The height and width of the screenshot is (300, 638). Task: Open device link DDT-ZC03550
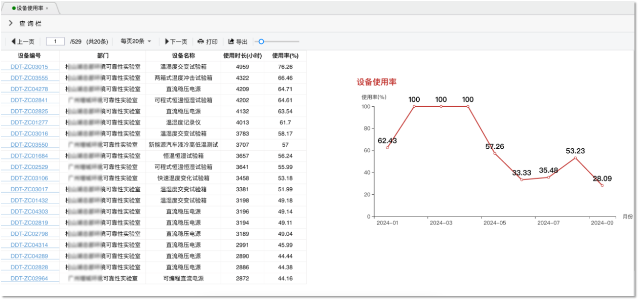click(29, 145)
